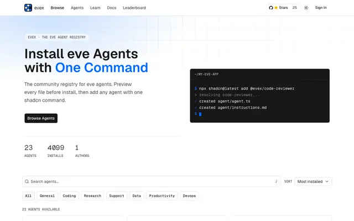Open the Agents nav item
354x221 pixels.
pyautogui.click(x=77, y=8)
